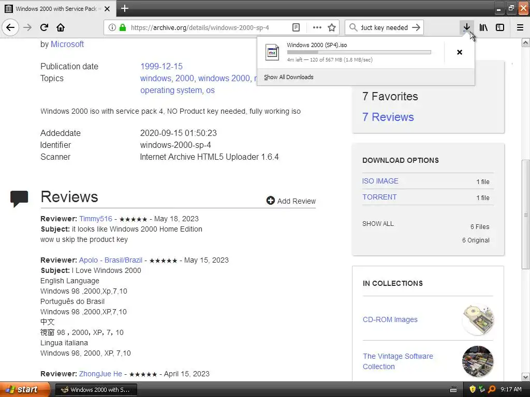Click the Firefox taskbar window button
Image resolution: width=530 pixels, height=397 pixels.
click(x=96, y=390)
